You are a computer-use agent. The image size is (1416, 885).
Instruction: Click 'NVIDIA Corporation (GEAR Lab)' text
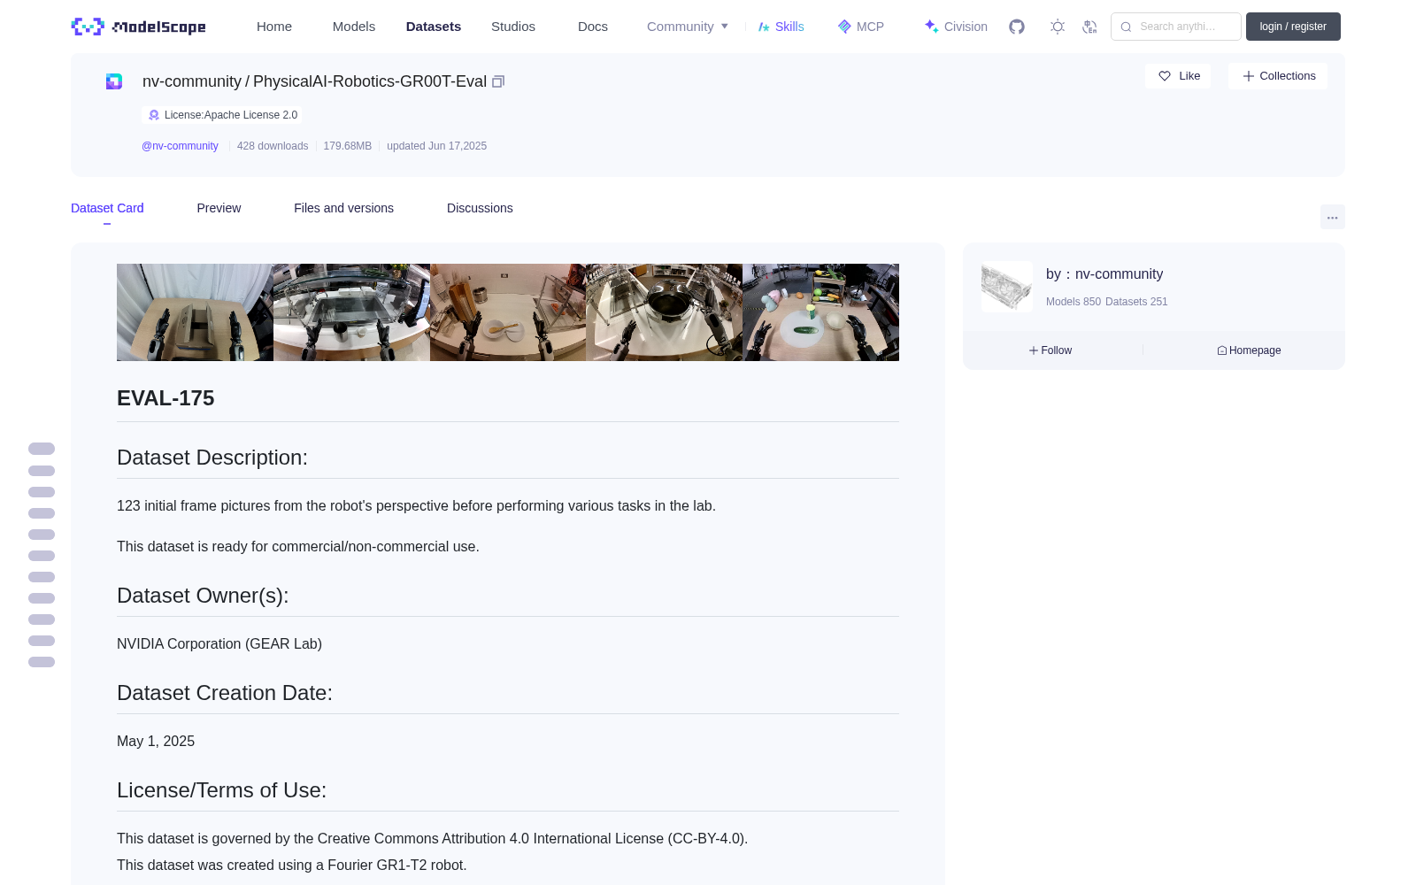(x=219, y=644)
